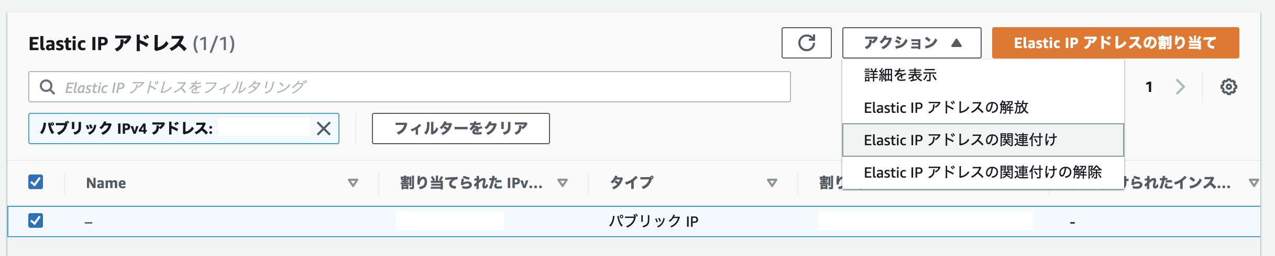The image size is (1275, 256).
Task: Refresh the Elastic IP address list
Action: pyautogui.click(x=806, y=43)
